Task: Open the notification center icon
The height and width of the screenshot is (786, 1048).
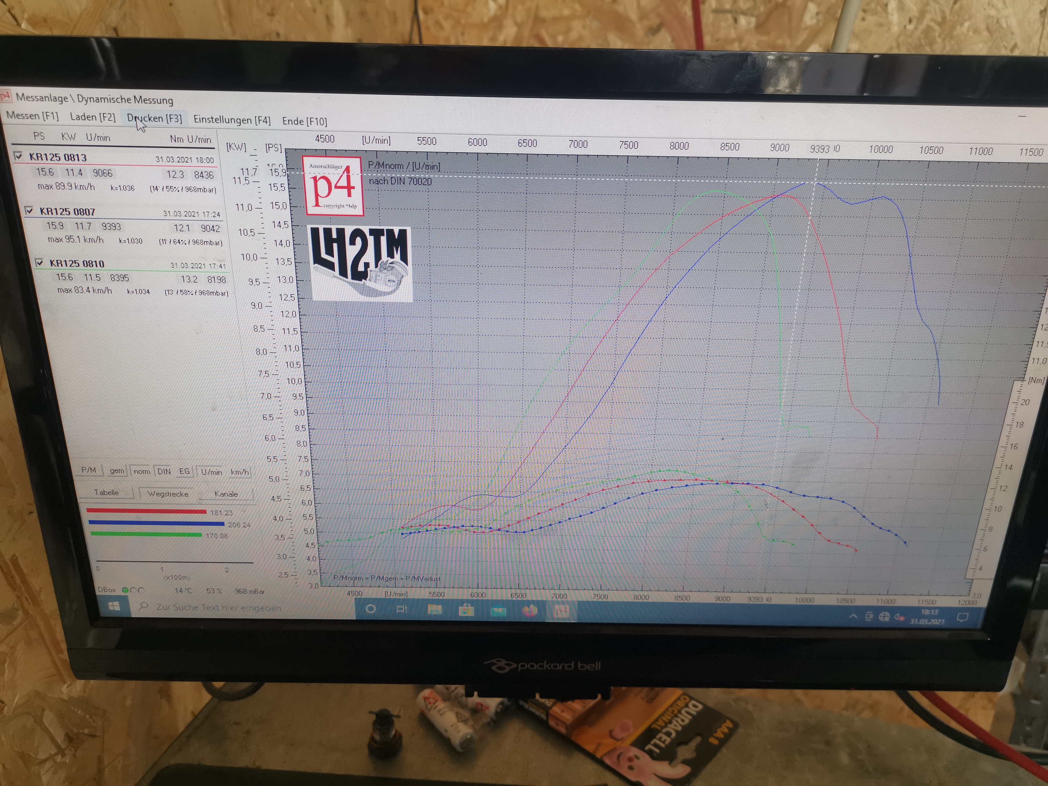Action: click(x=962, y=617)
